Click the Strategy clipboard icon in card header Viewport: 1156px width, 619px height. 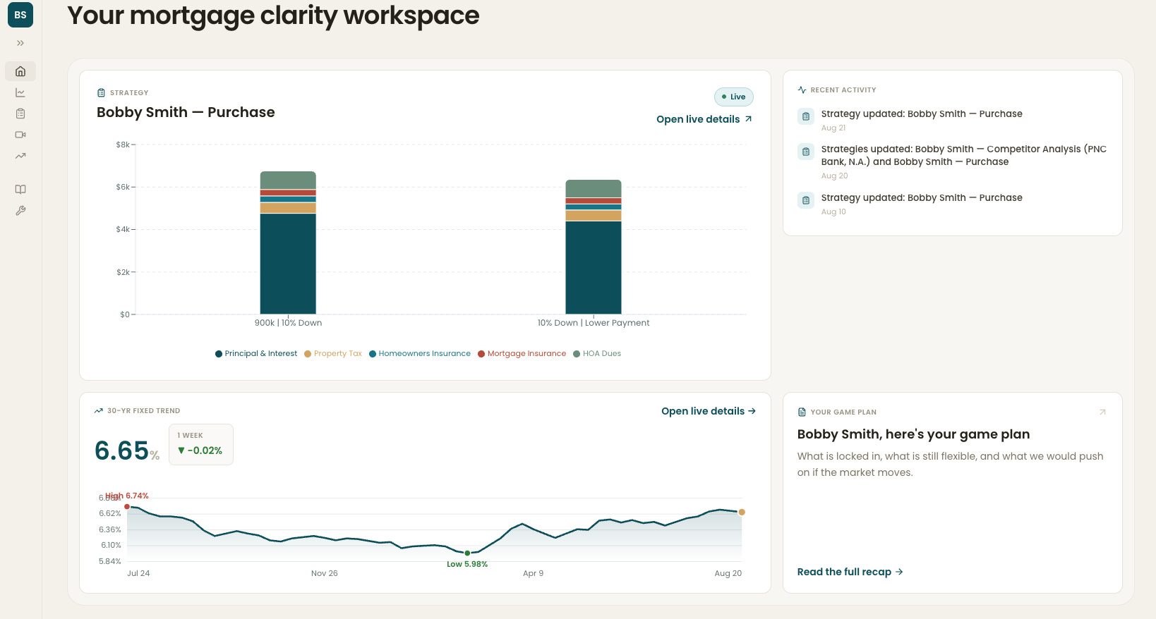pyautogui.click(x=101, y=92)
